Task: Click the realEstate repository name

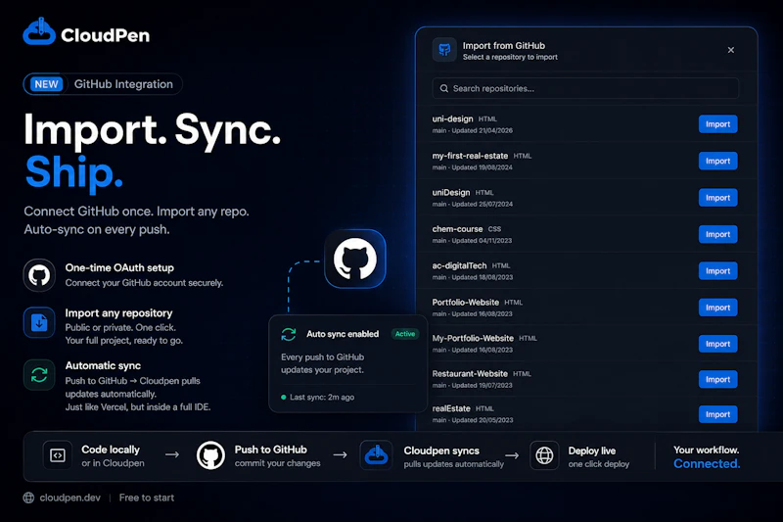Action: click(x=451, y=408)
